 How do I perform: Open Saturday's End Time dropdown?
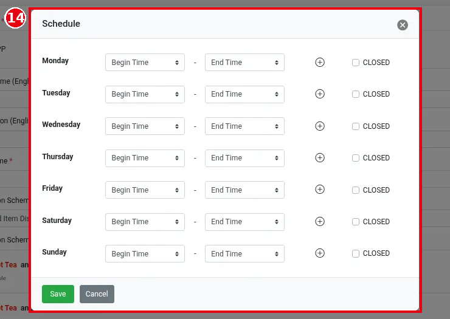pyautogui.click(x=244, y=222)
